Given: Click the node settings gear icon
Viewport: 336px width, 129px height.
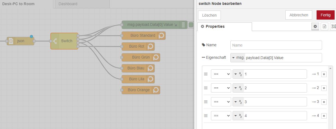Looking at the screenshot, I should [315, 26].
